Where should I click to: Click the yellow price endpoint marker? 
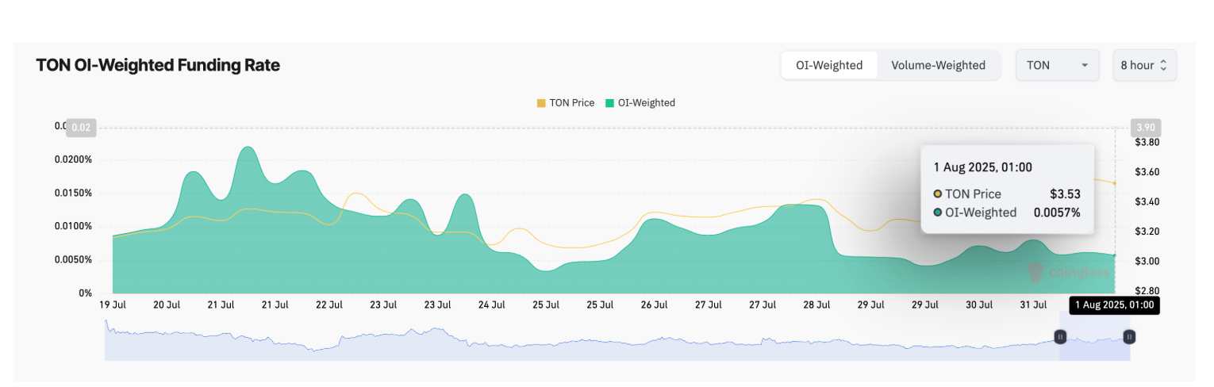coord(1115,183)
